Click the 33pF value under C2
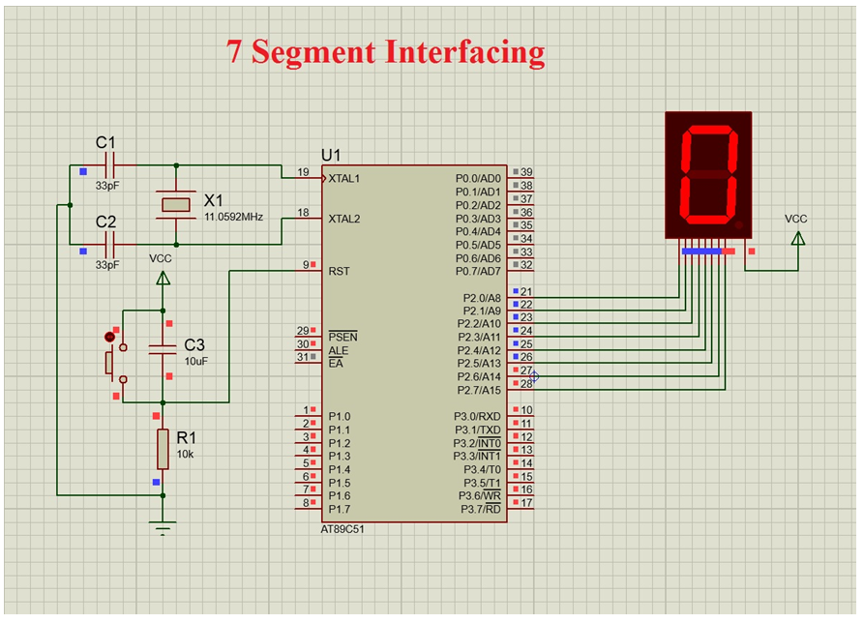Viewport: 864px width, 623px height. click(106, 265)
